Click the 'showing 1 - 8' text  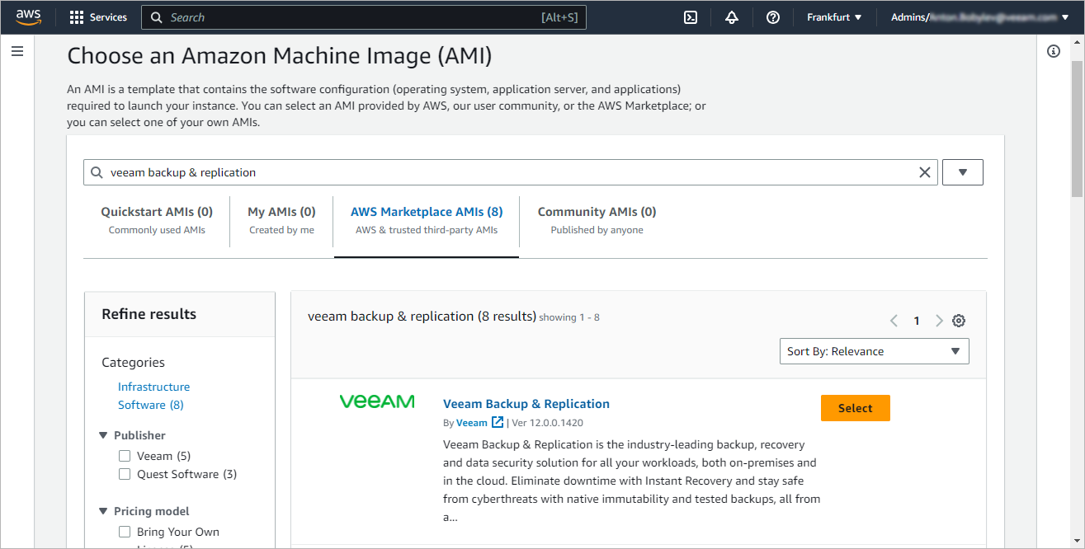569,317
